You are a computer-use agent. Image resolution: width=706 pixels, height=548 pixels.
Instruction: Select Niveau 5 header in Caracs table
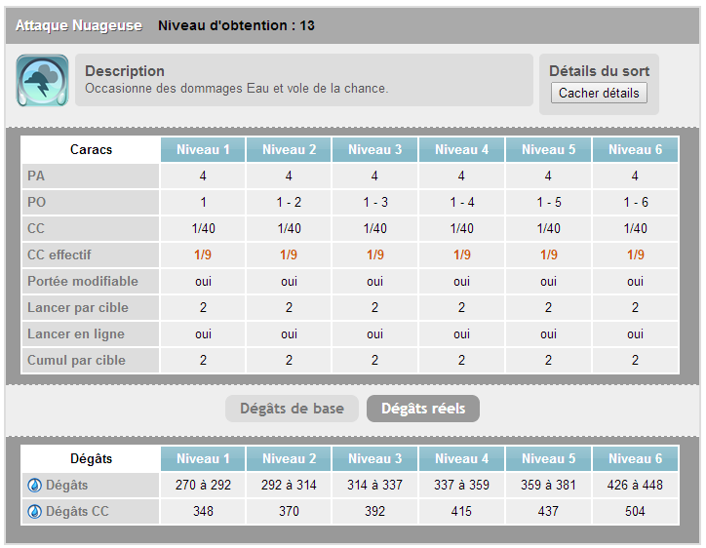[548, 149]
